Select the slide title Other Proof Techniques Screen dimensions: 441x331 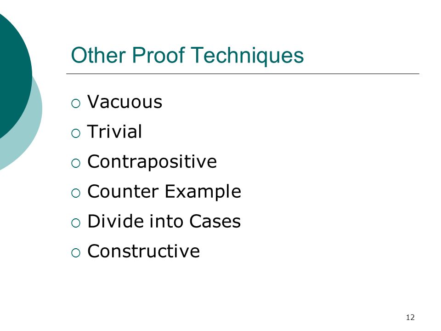click(187, 56)
